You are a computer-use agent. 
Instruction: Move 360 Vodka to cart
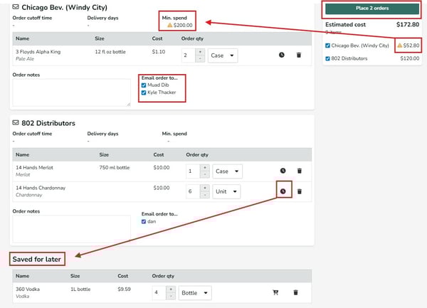tap(275, 292)
